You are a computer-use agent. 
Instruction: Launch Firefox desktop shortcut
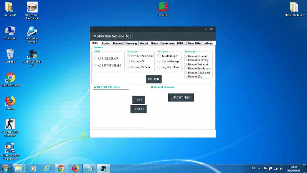[x=10, y=103]
